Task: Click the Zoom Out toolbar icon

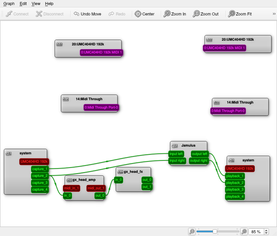Action: pos(196,14)
